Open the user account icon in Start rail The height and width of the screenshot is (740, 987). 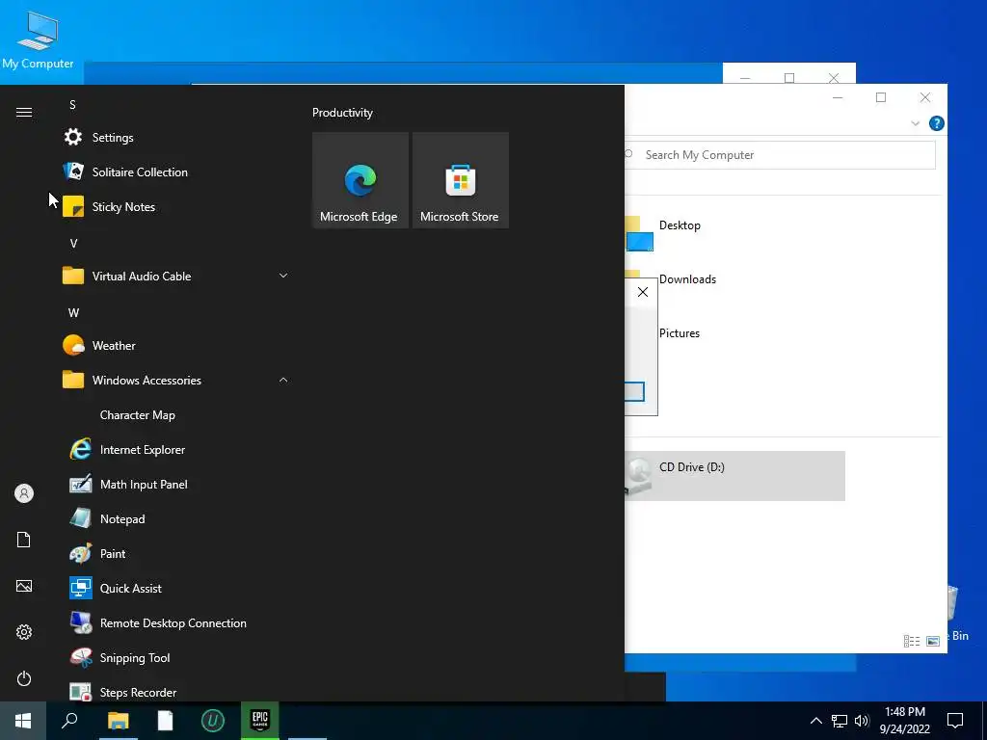pos(24,493)
